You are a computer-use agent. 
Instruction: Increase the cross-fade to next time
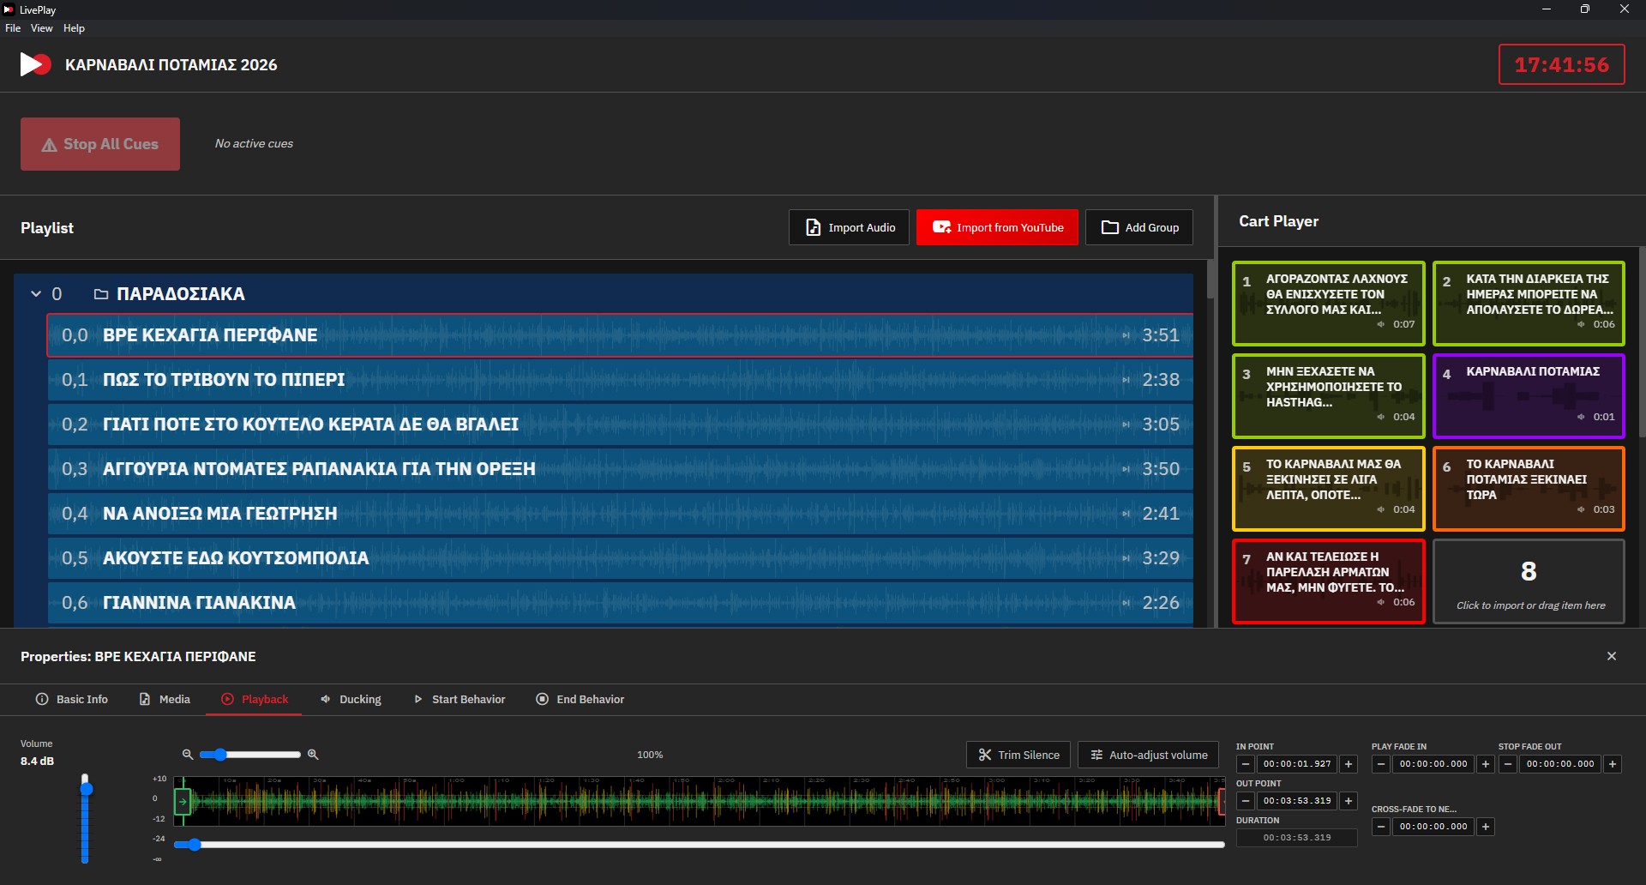coord(1486,827)
